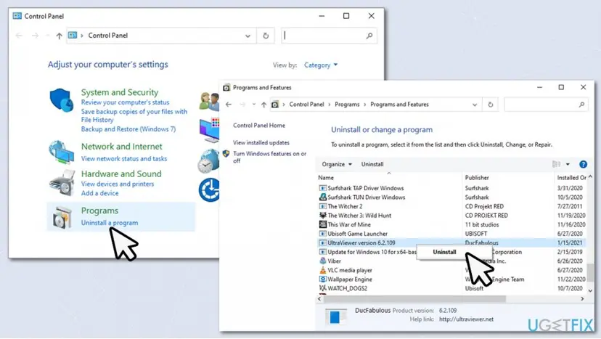Click the DucFabulous details pane thumbnail

pos(335,316)
